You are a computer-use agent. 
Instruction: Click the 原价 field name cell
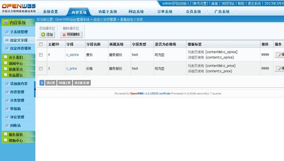click(89, 55)
